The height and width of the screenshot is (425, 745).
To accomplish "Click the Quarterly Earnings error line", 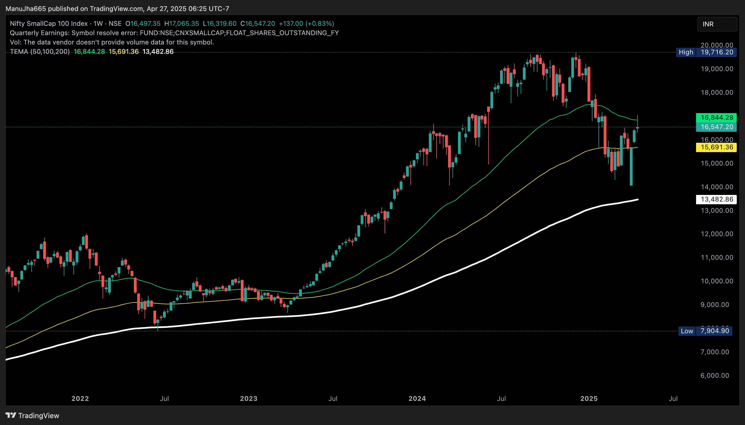I will point(174,33).
